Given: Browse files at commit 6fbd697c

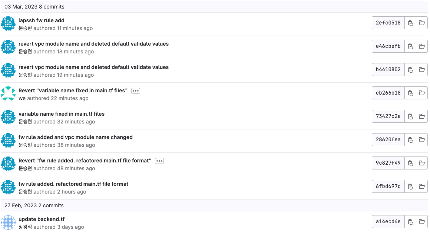Looking at the screenshot, I should click(422, 186).
